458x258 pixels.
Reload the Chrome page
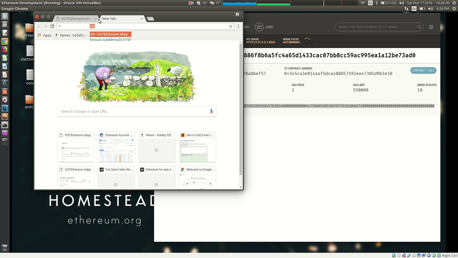point(52,26)
